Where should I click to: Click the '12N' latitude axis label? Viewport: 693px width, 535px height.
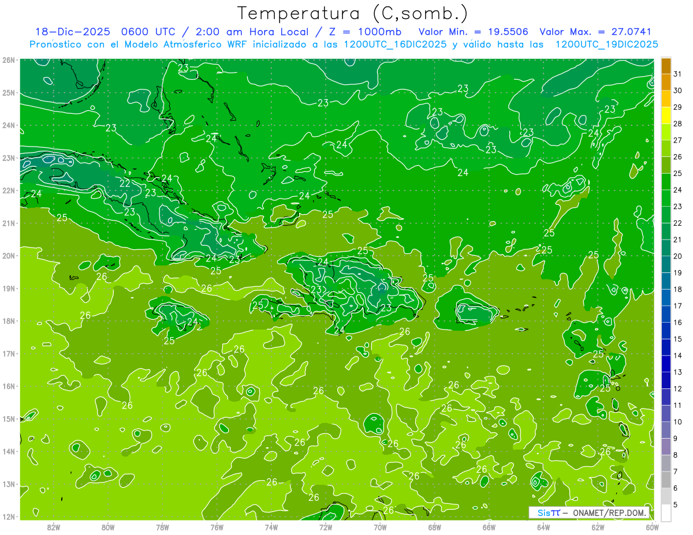[x=9, y=517]
